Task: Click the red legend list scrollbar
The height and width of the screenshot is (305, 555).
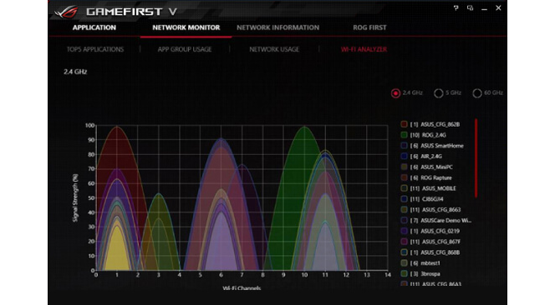Action: point(476,158)
